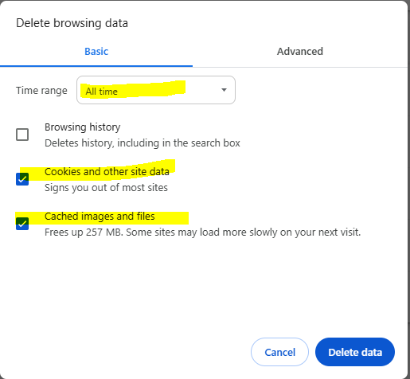Click the divider line below the Advanced tab
Viewport: 410px width, 379px height.
click(x=300, y=67)
